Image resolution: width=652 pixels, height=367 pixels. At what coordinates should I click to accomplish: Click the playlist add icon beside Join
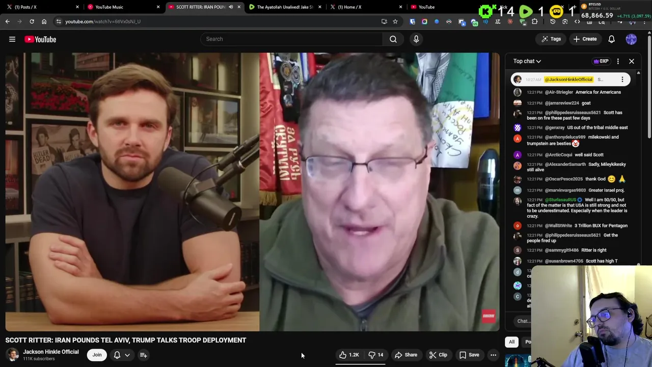coord(143,355)
